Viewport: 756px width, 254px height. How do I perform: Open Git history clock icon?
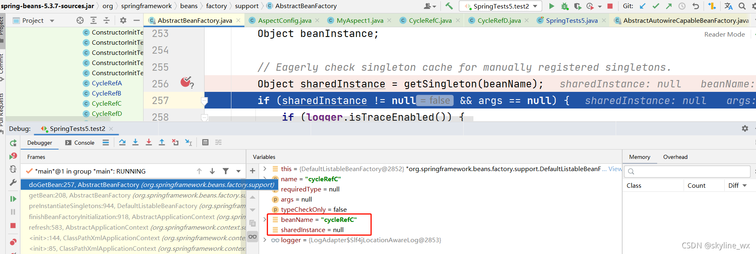tap(682, 6)
